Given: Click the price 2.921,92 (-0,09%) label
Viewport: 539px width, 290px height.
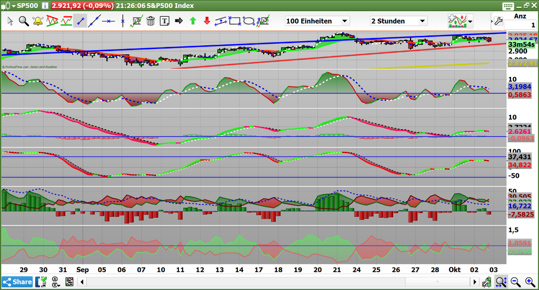Looking at the screenshot, I should coord(83,5).
